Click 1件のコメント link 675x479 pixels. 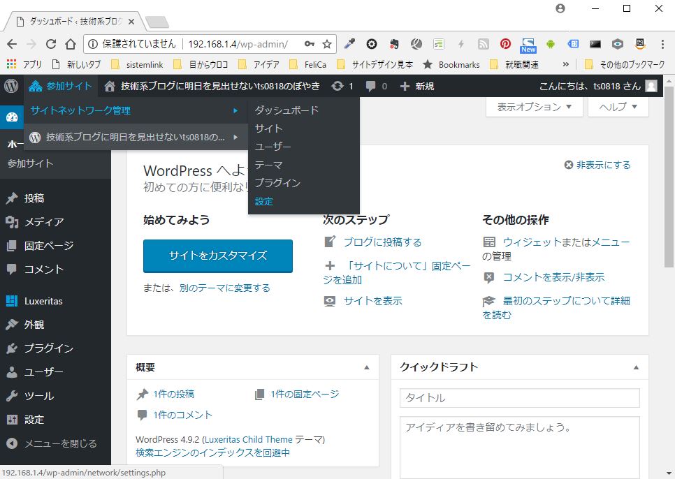pos(182,415)
